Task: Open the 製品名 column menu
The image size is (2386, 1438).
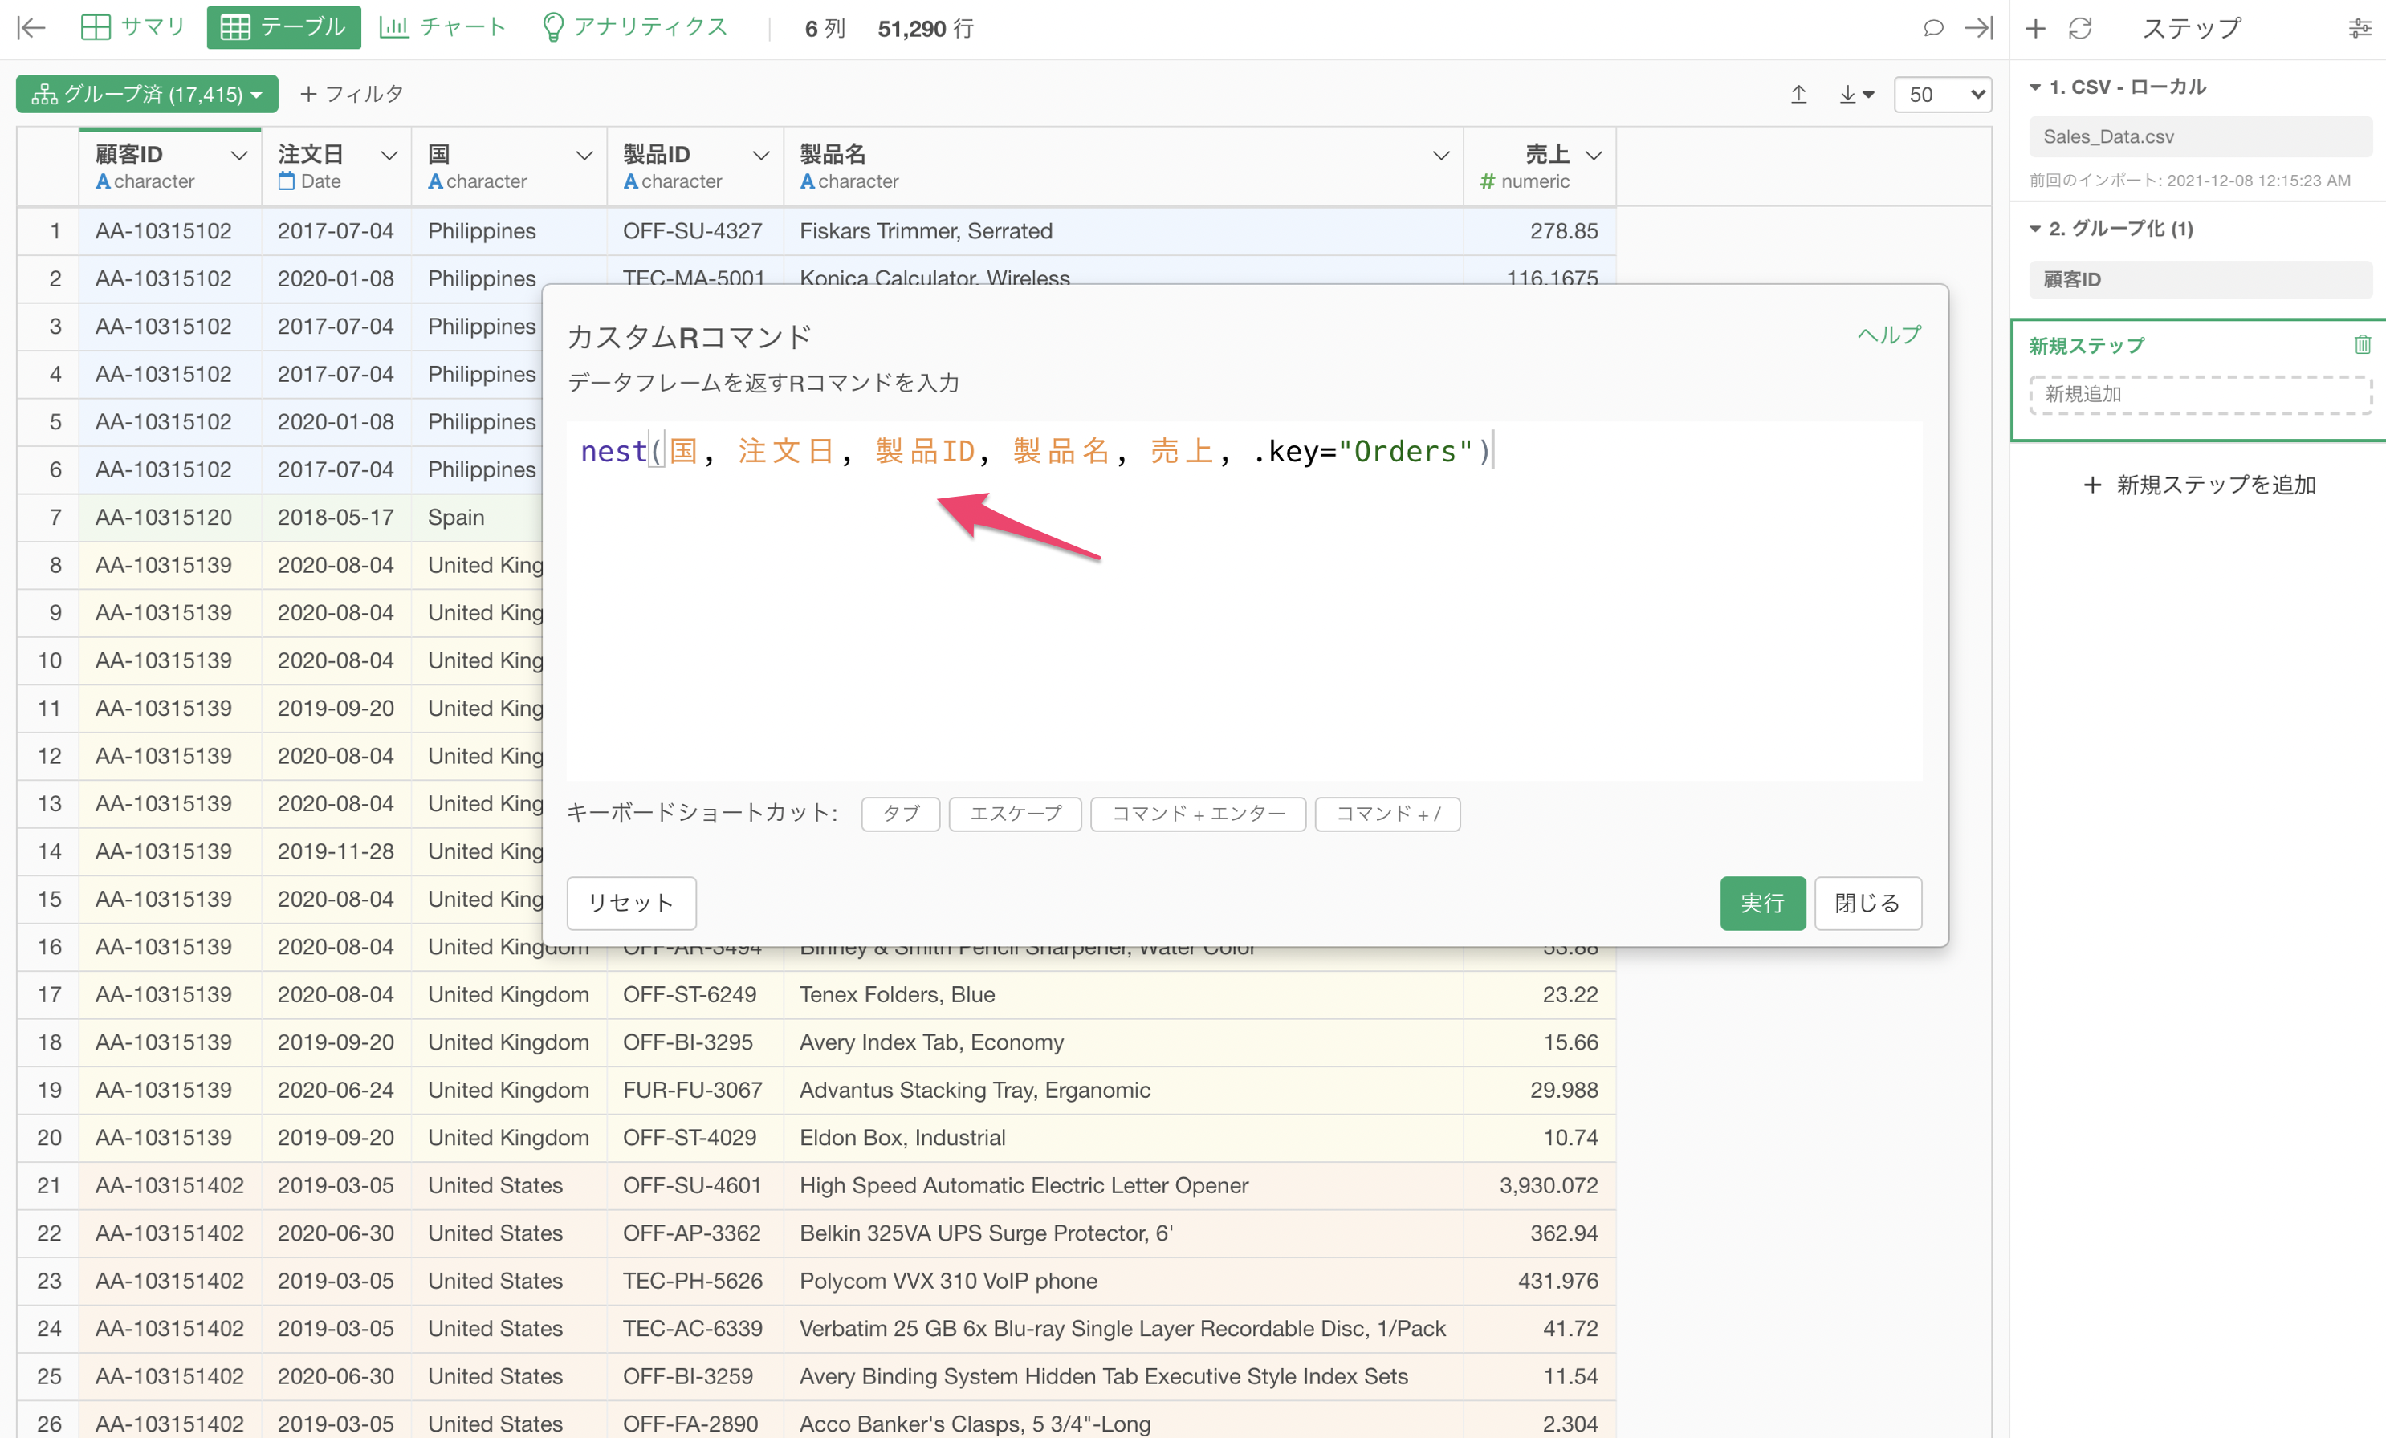Action: [x=1441, y=156]
